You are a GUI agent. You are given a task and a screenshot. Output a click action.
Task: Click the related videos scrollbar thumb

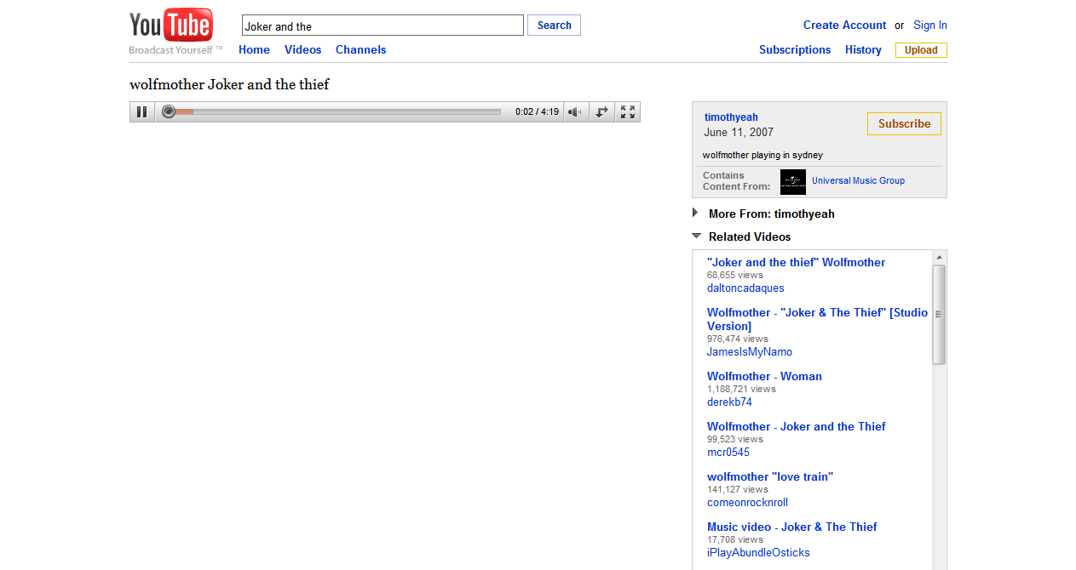point(939,315)
